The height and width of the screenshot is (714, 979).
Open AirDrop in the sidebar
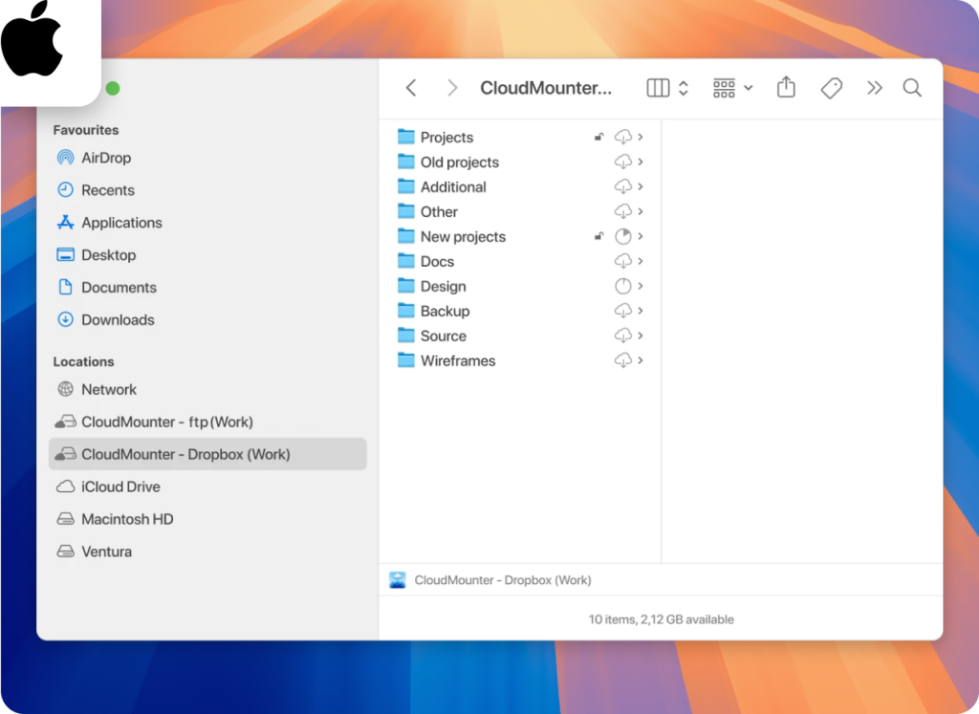[x=105, y=158]
